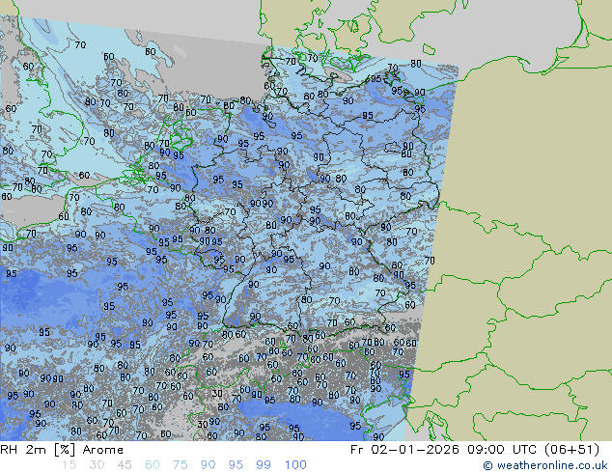Click the legend value 95 in the color scale
This screenshot has width=612, height=473.
point(236,465)
